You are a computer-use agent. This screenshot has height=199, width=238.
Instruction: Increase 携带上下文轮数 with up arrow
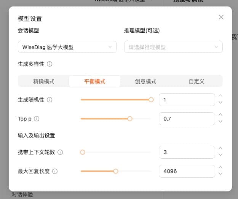click(x=220, y=148)
